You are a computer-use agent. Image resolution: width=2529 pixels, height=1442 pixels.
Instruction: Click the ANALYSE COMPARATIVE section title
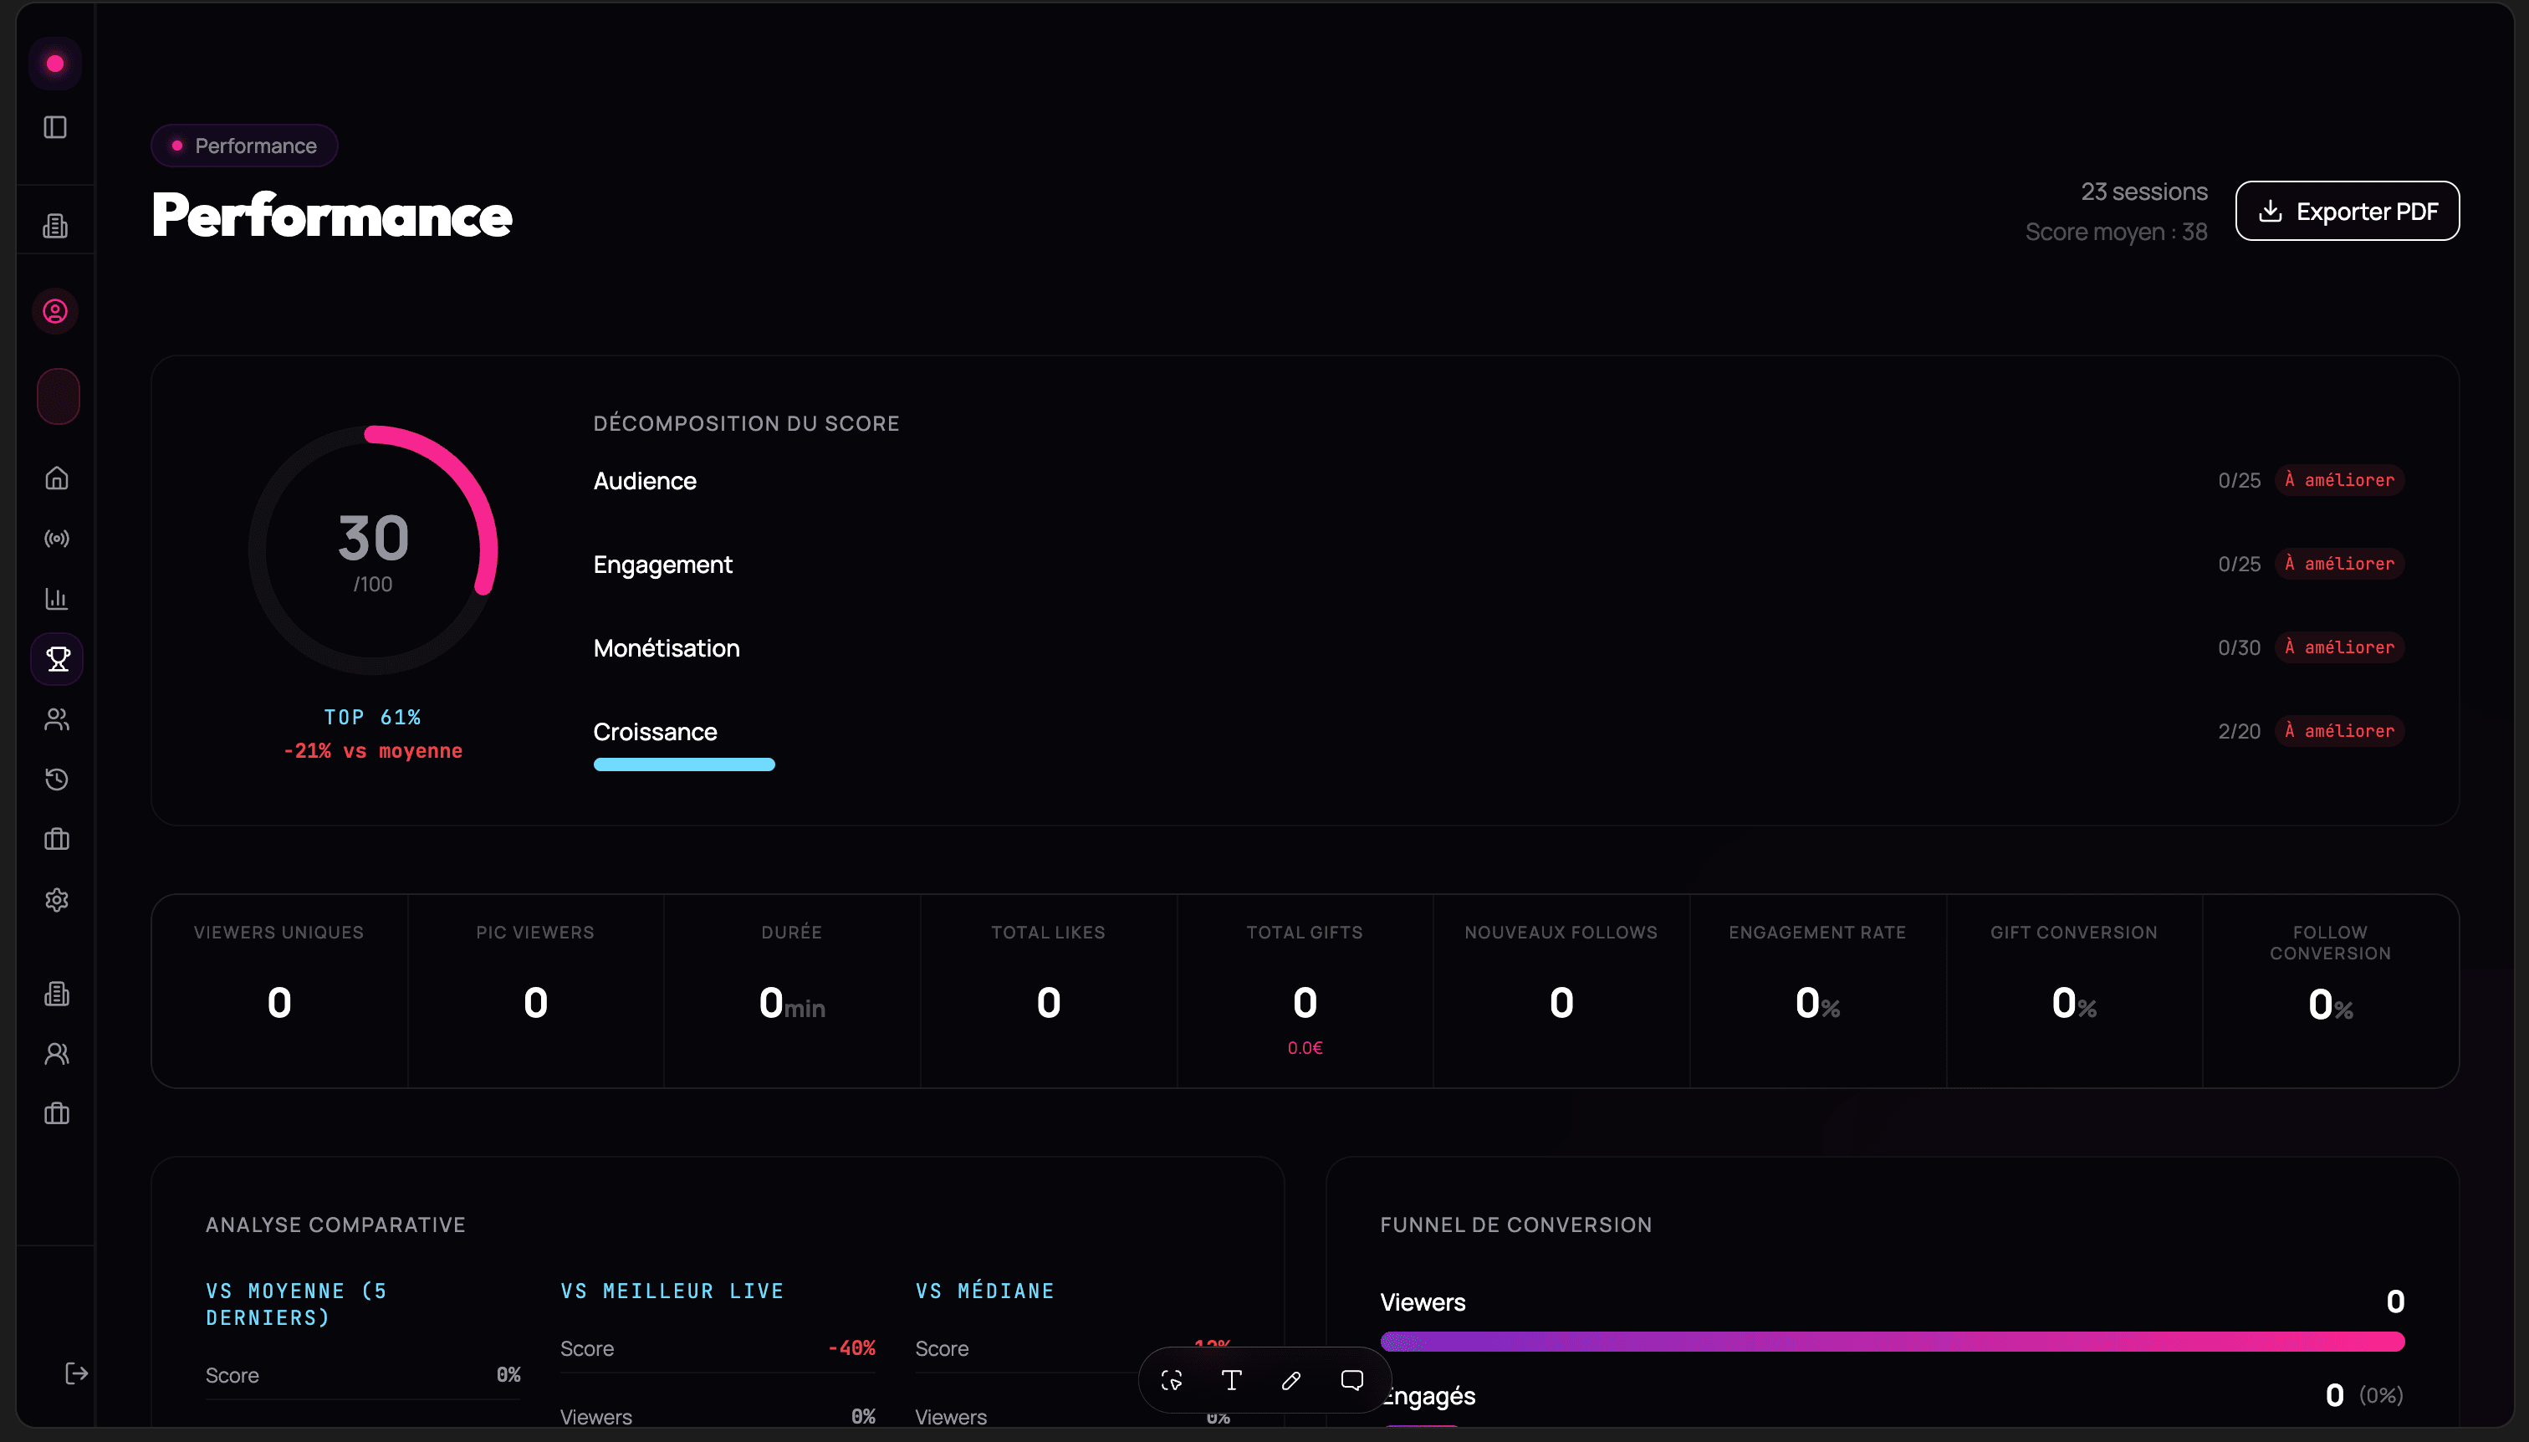click(x=335, y=1225)
